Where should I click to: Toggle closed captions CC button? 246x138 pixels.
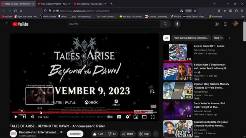119,117
